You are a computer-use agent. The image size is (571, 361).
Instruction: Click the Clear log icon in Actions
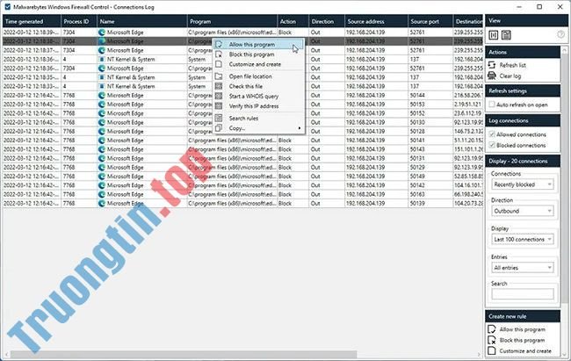494,76
